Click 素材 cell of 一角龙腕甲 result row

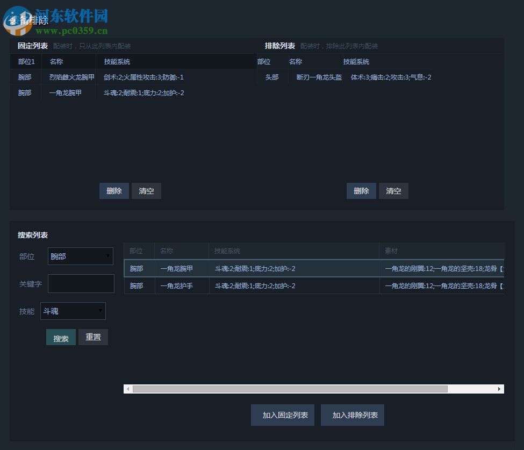click(x=442, y=268)
